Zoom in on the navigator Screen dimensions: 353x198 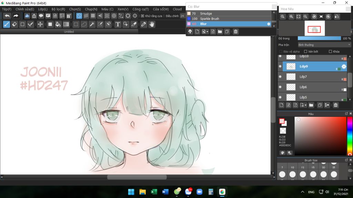291,16
